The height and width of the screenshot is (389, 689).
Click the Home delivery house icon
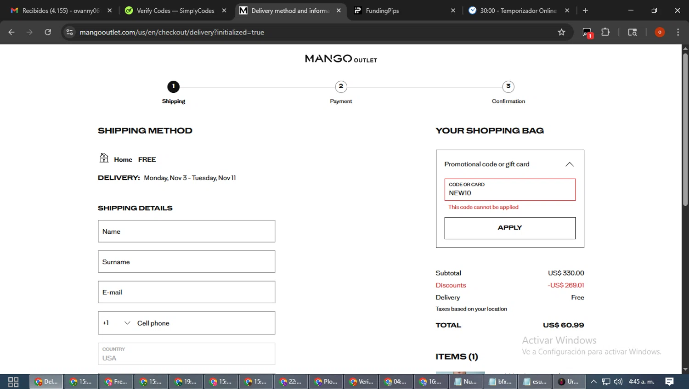pos(104,158)
